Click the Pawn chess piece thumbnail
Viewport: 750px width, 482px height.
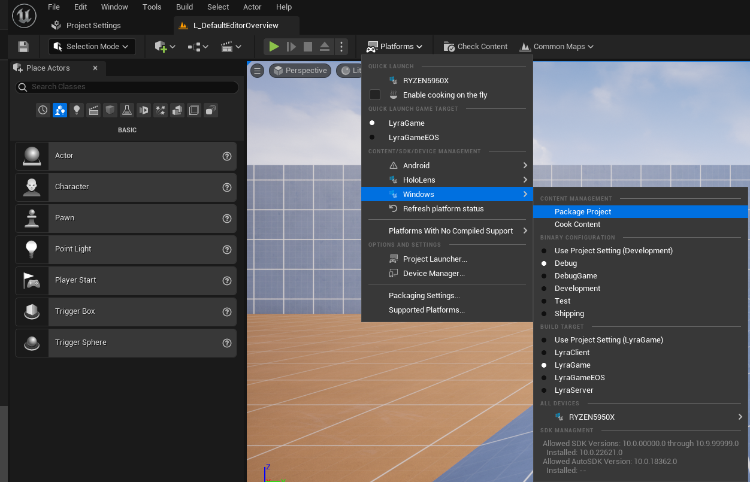pyautogui.click(x=32, y=218)
